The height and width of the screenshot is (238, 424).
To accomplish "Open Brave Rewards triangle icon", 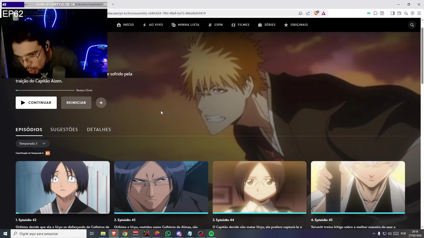I will point(323,13).
